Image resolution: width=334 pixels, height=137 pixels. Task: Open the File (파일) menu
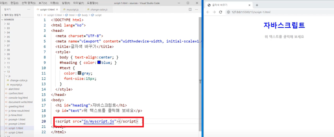coord(3,3)
